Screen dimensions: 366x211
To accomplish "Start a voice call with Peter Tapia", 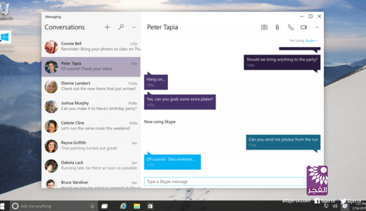I will pos(290,27).
